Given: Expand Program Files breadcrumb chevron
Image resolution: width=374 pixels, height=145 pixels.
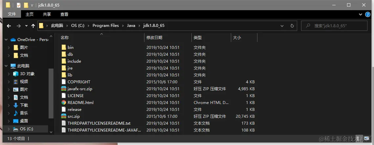Looking at the screenshot, I should pos(123,26).
